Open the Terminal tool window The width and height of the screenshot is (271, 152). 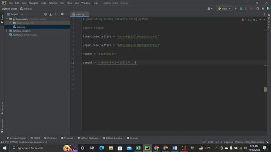[67, 138]
